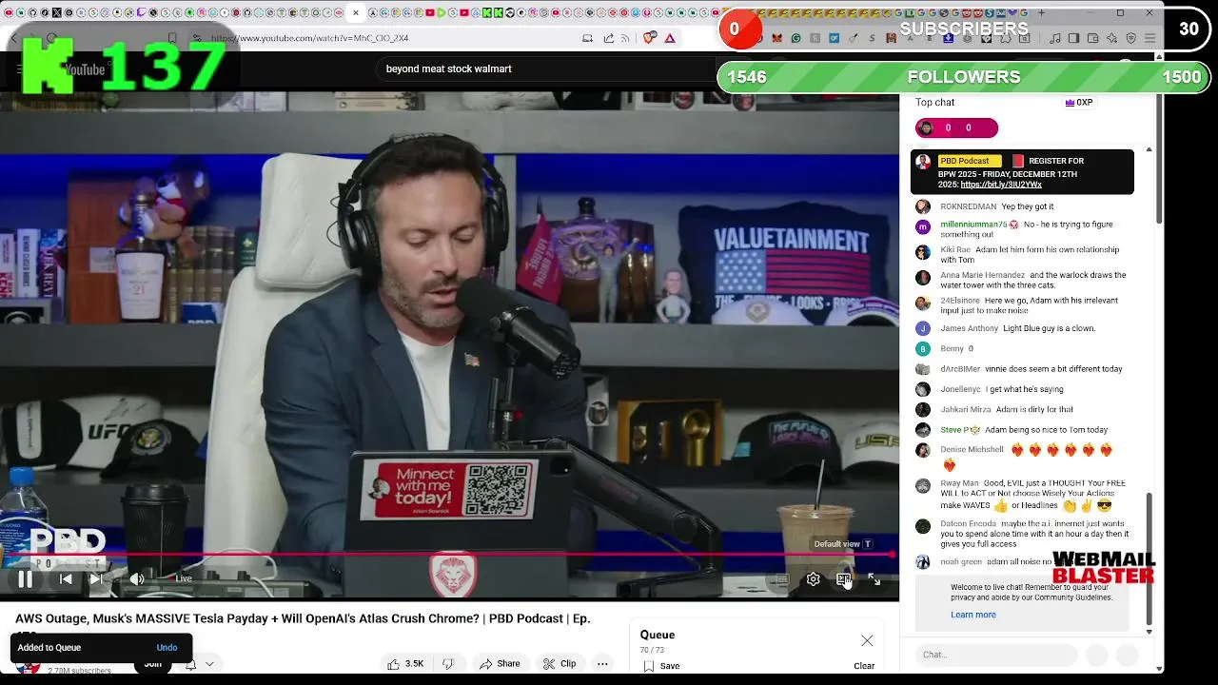The height and width of the screenshot is (685, 1218).
Task: Clear the queue
Action: click(x=864, y=666)
